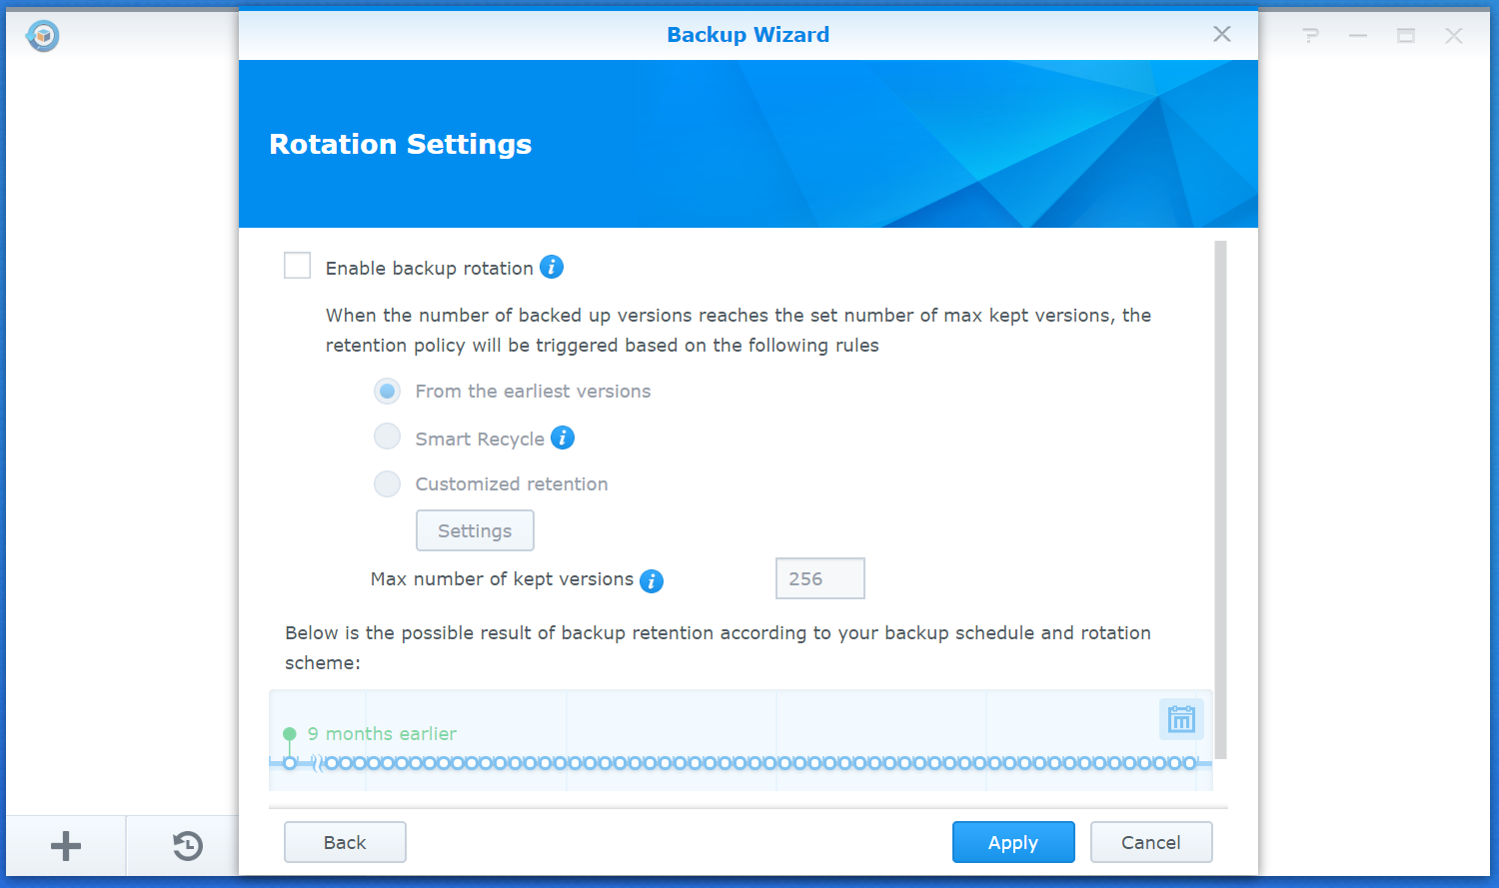Click the Smart Recycle info icon
Viewport: 1499px width, 888px height.
point(563,438)
